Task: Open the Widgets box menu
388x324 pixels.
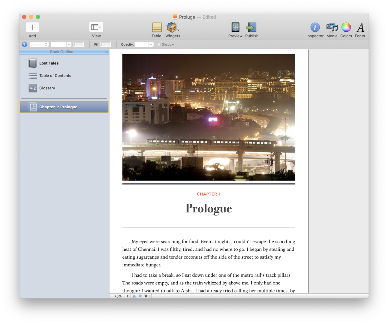Action: (x=173, y=27)
